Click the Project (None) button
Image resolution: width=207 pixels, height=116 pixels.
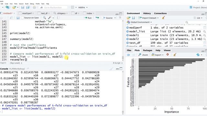(x=198, y=7)
